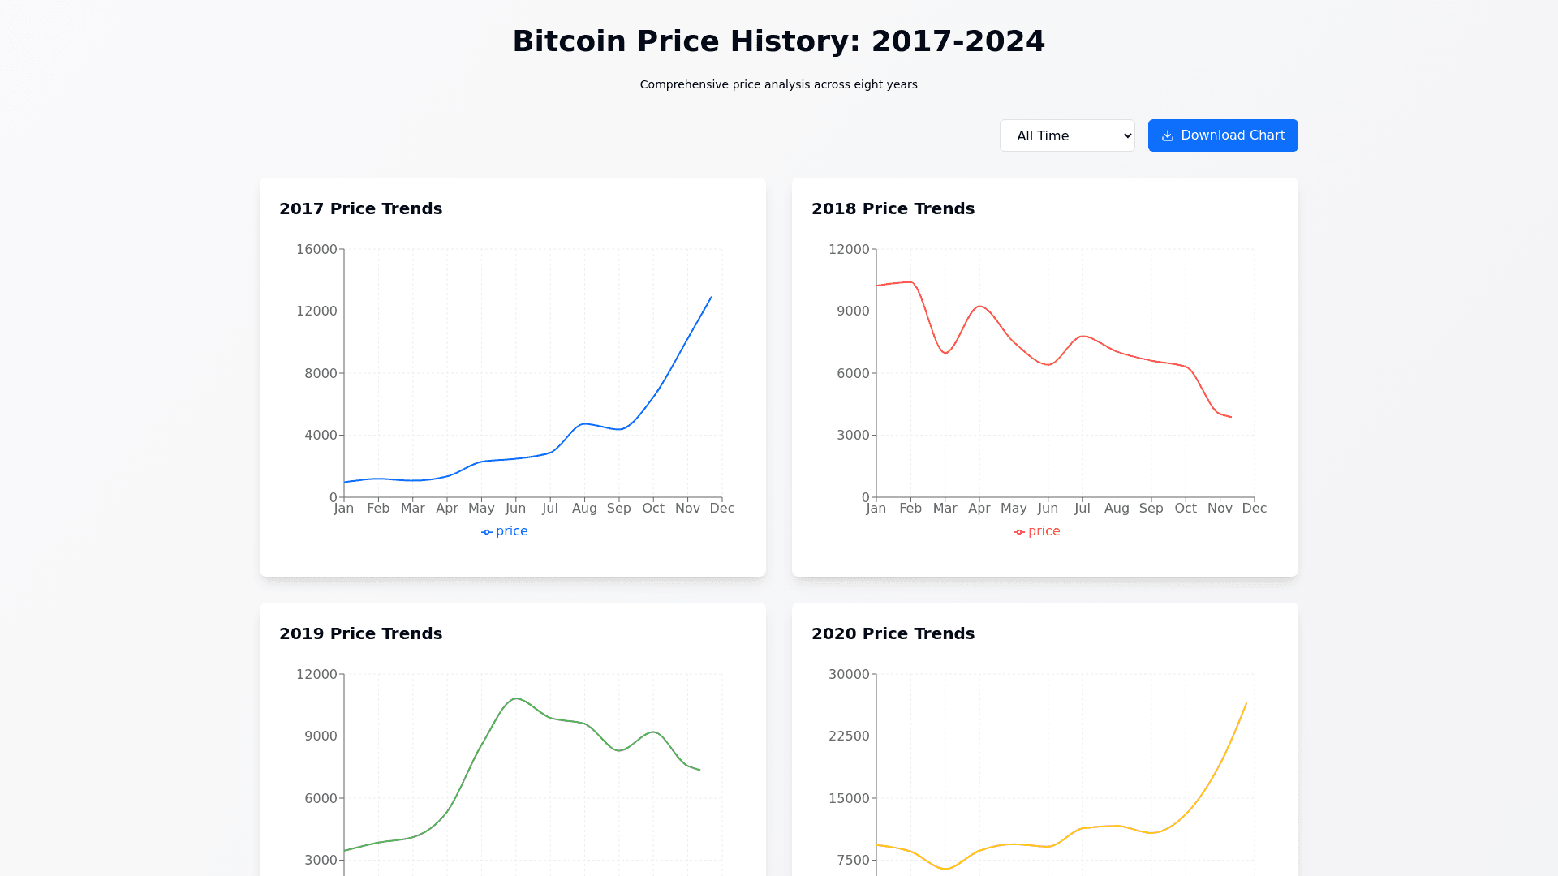
Task: Click the 30000 y-axis label on 2020 chart
Action: pos(849,674)
